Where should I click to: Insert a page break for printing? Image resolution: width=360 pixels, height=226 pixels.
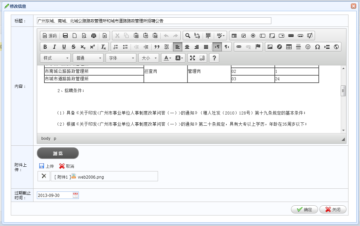327,47
